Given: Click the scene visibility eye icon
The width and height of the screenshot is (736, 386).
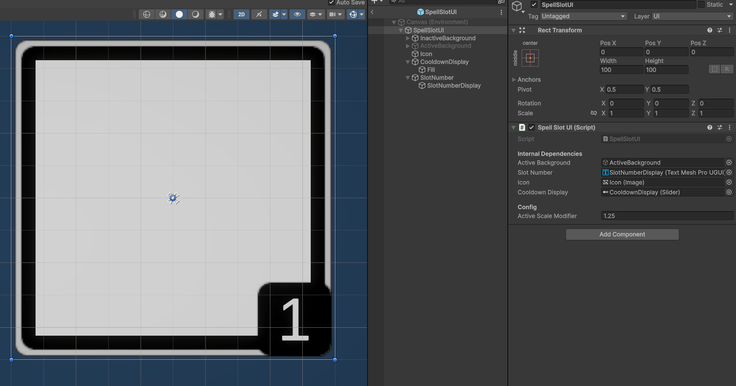Looking at the screenshot, I should coord(297,14).
